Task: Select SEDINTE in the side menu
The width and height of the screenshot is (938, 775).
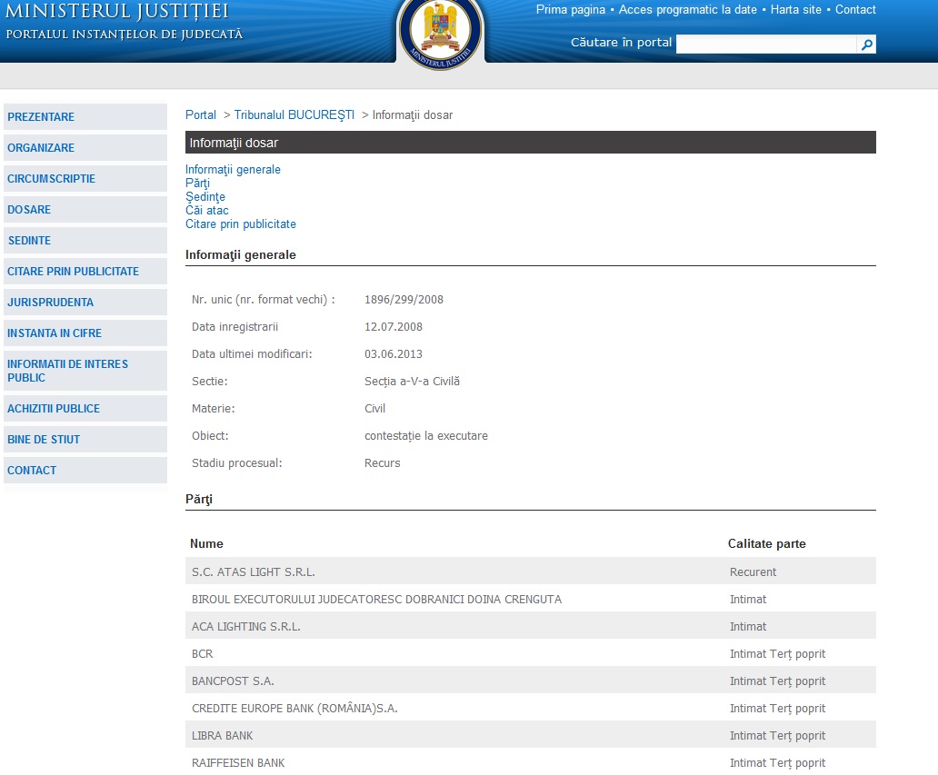Action: point(29,241)
